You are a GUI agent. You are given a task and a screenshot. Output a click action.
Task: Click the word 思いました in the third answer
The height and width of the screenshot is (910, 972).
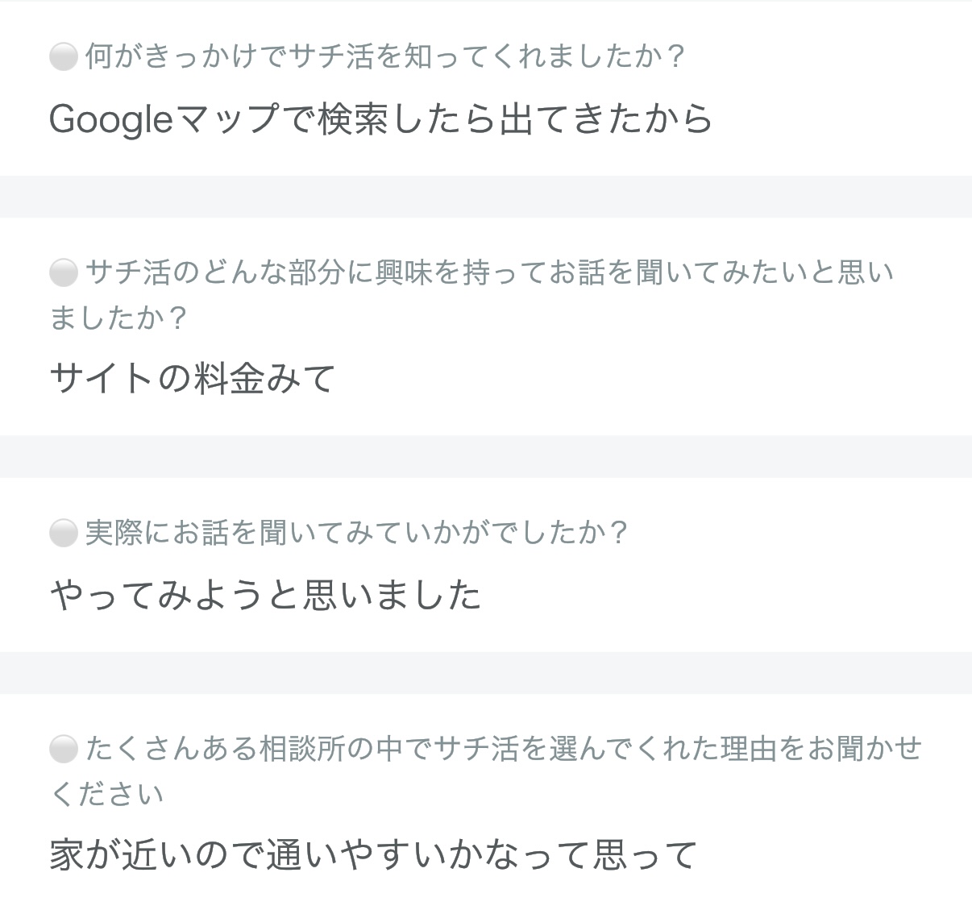coord(392,595)
